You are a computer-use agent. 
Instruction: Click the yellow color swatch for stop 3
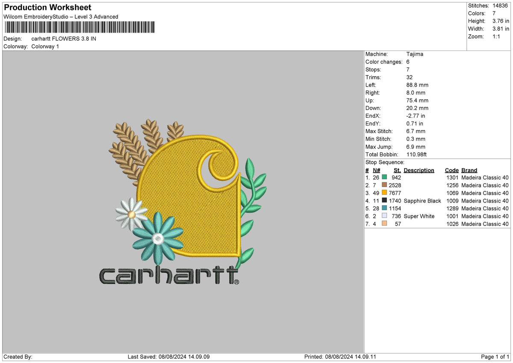384,193
